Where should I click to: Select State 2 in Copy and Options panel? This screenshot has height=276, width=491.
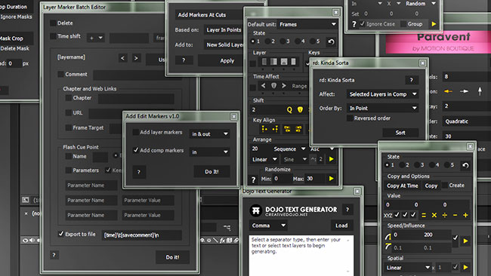[x=402, y=165]
